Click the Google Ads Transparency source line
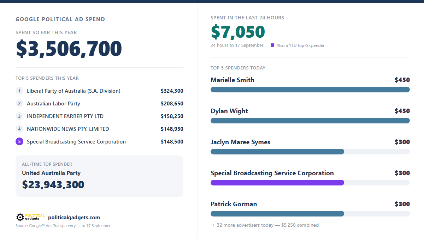 tap(63, 226)
